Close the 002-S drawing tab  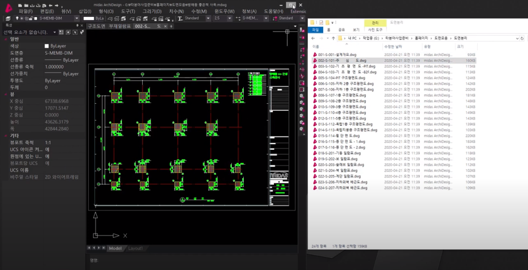[165, 26]
